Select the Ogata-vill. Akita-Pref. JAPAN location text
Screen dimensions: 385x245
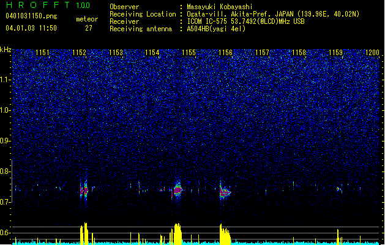coord(273,14)
